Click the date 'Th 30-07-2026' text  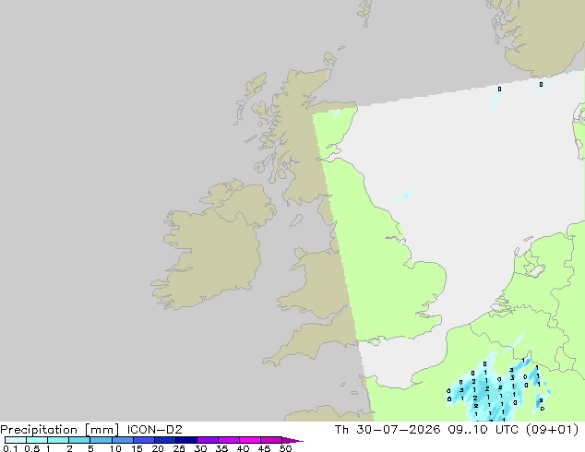pos(388,430)
